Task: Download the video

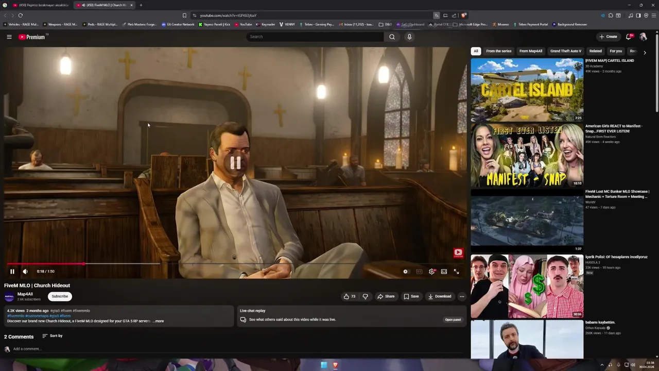Action: 440,296
